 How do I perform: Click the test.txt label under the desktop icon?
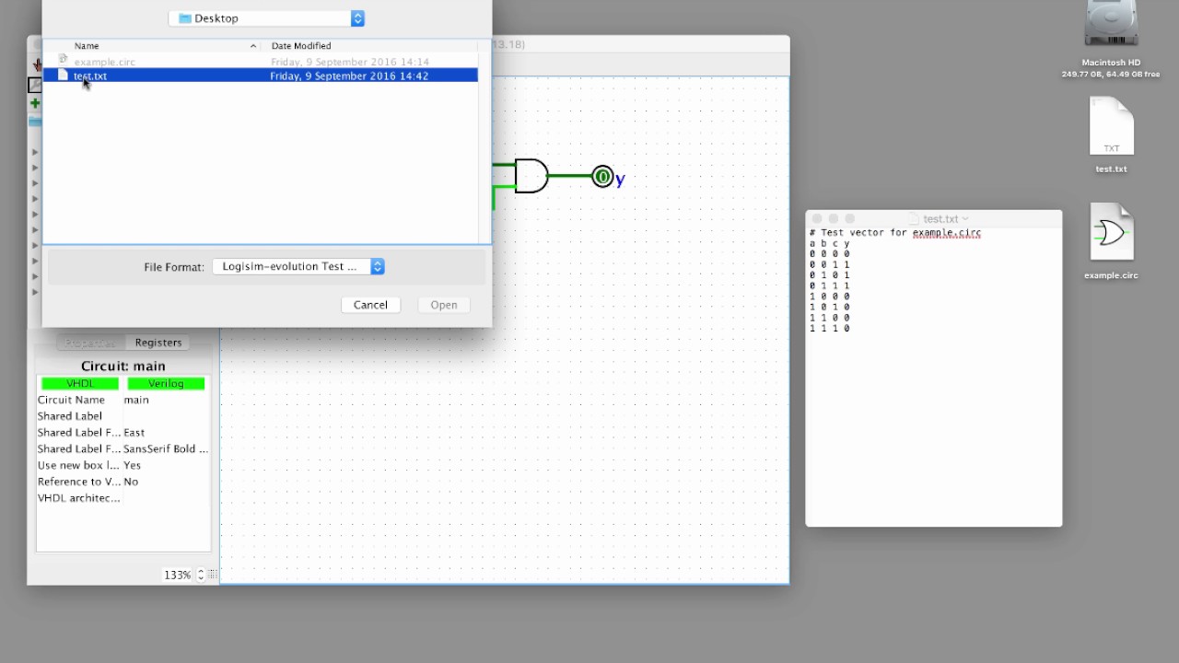tap(1111, 169)
